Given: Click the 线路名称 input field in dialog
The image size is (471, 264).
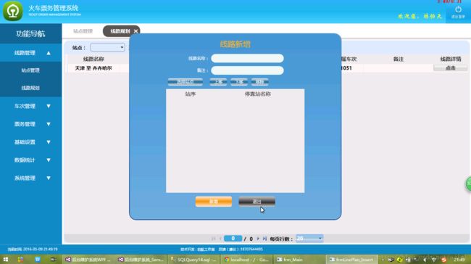Looking at the screenshot, I should tap(247, 58).
